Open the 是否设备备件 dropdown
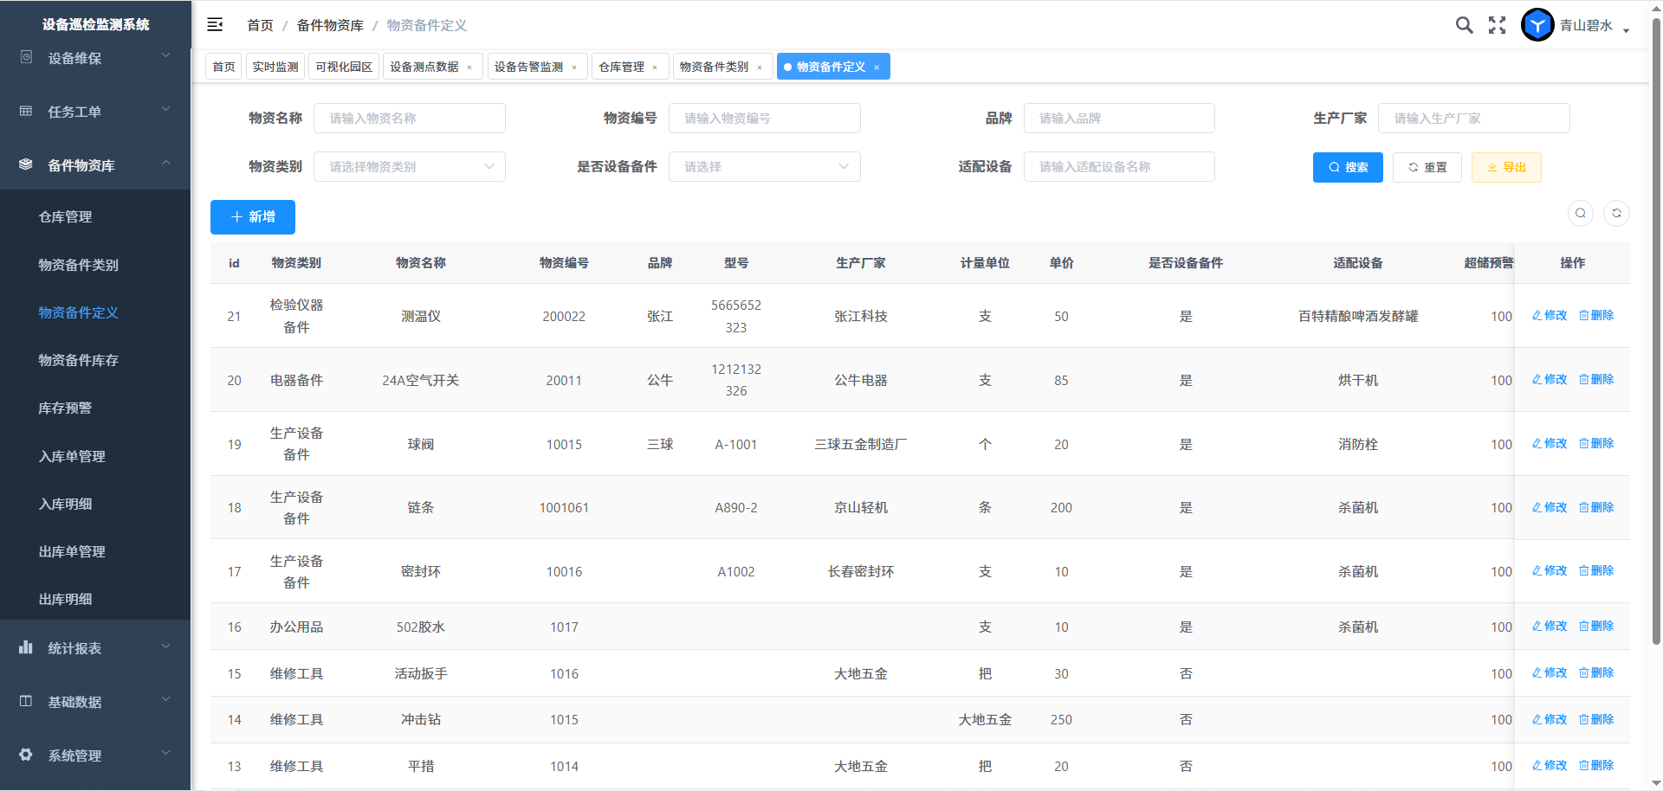Image resolution: width=1663 pixels, height=791 pixels. click(x=764, y=167)
